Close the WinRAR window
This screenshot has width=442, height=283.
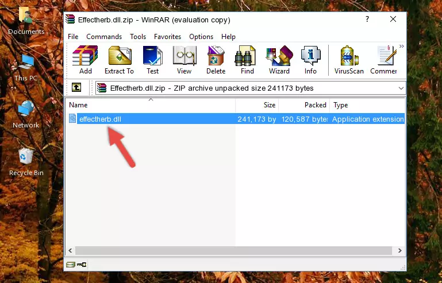point(393,19)
